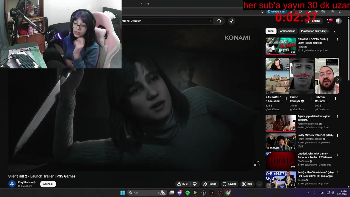The width and height of the screenshot is (350, 197).
Task: Select the PlayStation adlı yükleyici chip
Action: [314, 31]
